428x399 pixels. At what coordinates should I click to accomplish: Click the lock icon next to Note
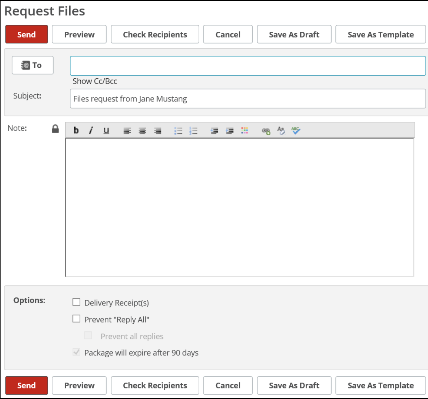click(55, 128)
